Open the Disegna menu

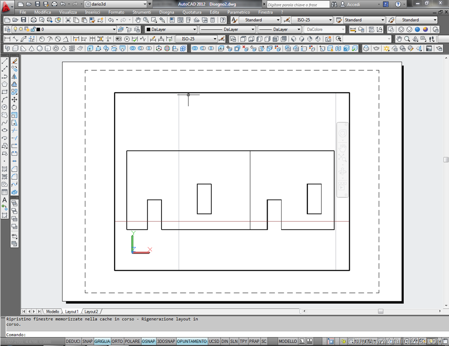pos(167,12)
